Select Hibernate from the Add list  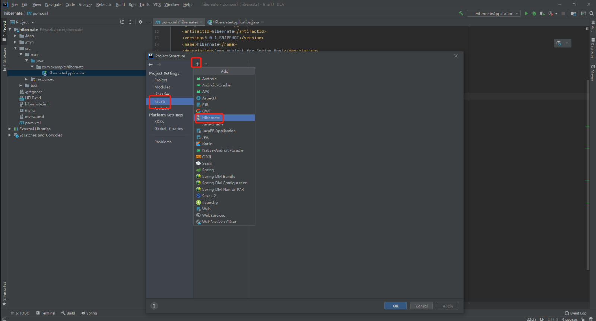(x=211, y=118)
